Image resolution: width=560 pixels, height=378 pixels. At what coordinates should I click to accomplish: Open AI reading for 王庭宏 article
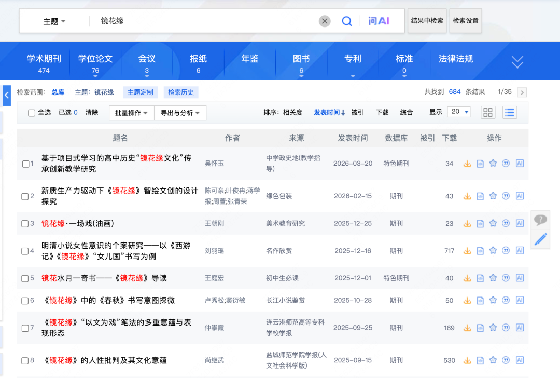tap(520, 278)
